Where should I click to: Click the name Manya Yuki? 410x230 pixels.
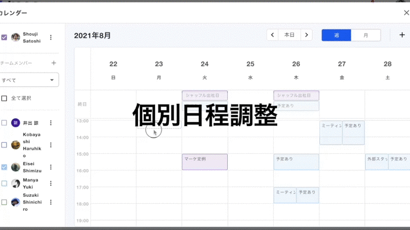(x=30, y=184)
